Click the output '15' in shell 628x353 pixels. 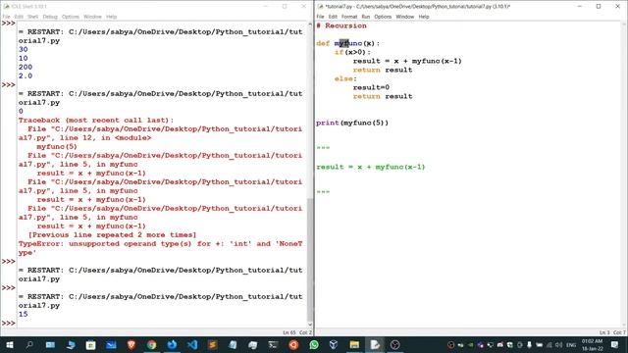point(24,314)
